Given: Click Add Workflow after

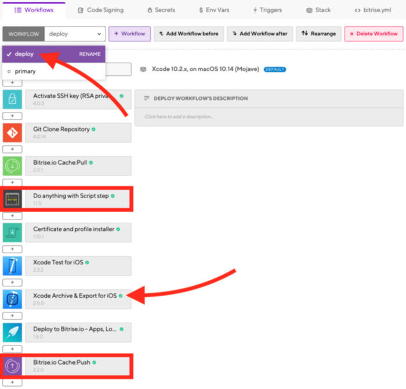Looking at the screenshot, I should (x=260, y=34).
